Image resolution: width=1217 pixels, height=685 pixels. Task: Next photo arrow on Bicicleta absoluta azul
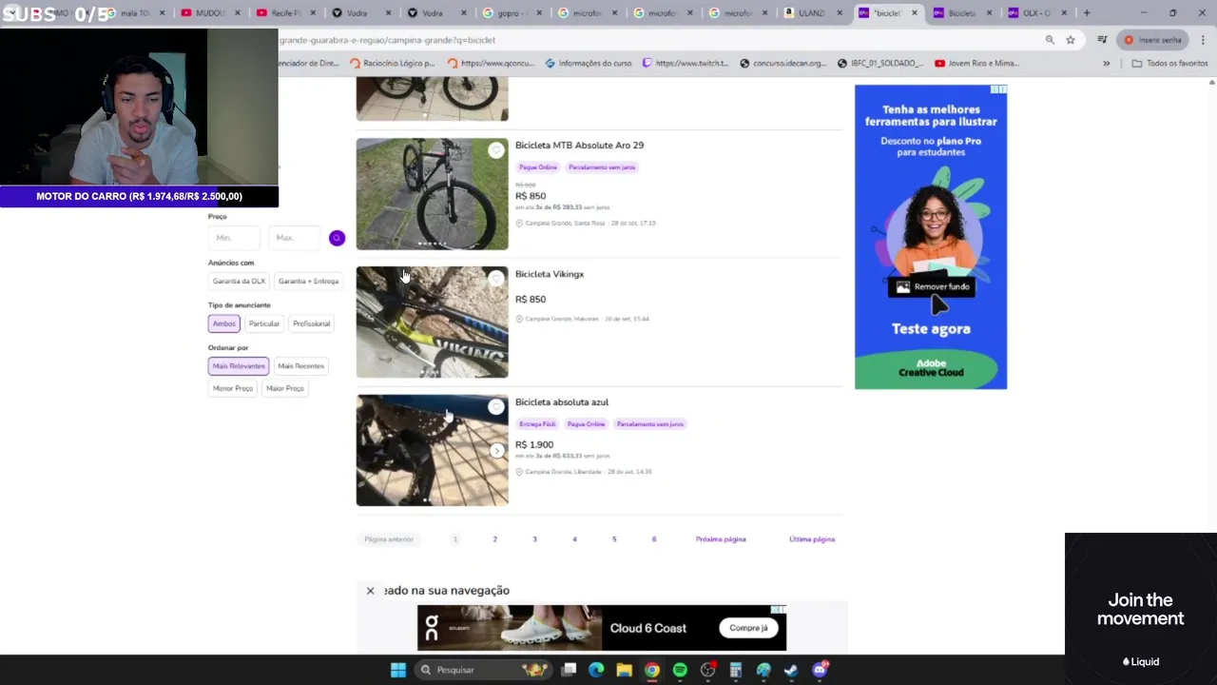pyautogui.click(x=496, y=451)
